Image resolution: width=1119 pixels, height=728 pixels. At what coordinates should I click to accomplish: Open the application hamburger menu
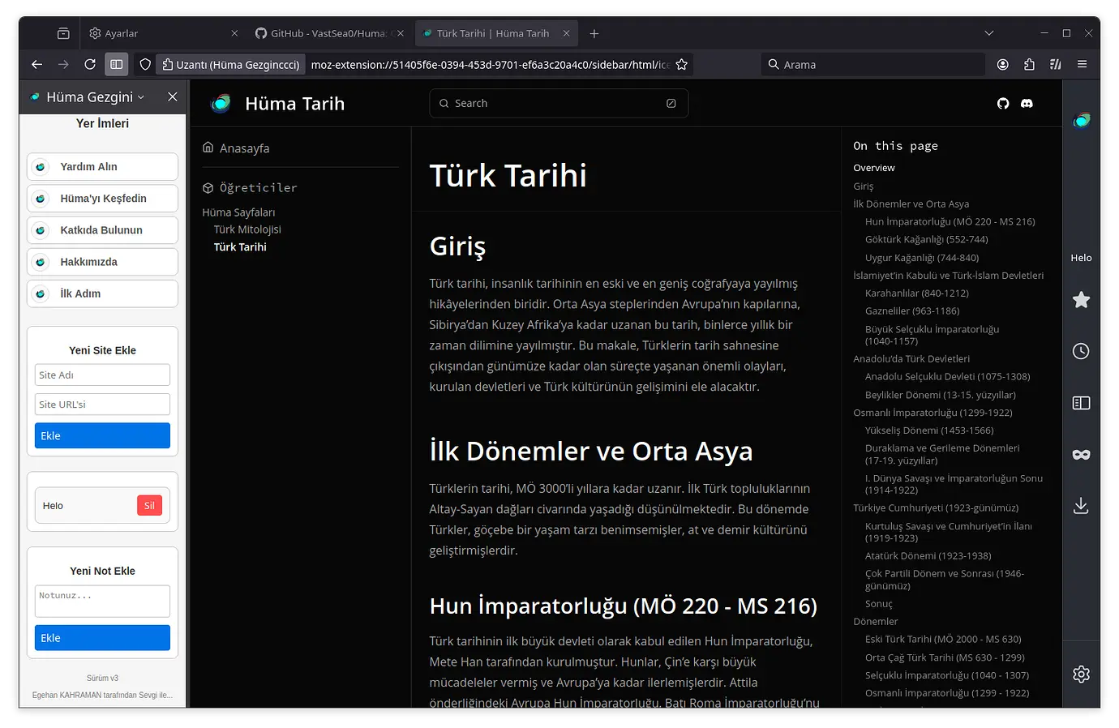point(1082,64)
